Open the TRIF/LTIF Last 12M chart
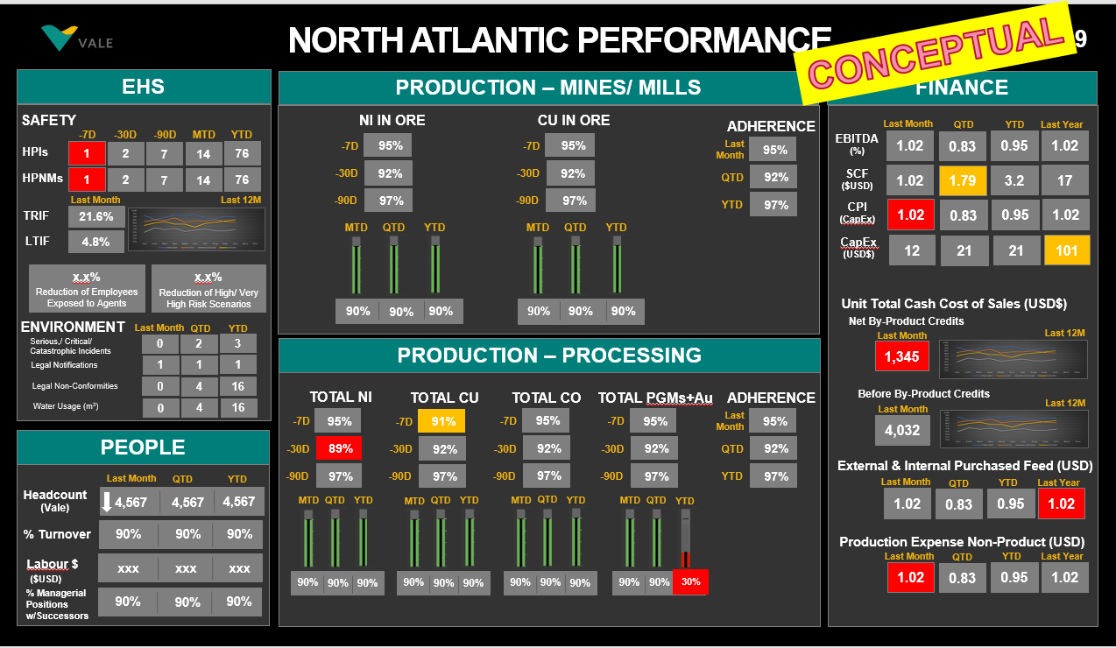This screenshot has width=1116, height=648. click(196, 229)
